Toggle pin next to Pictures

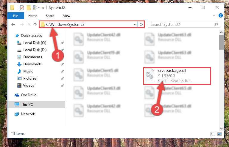[62, 78]
